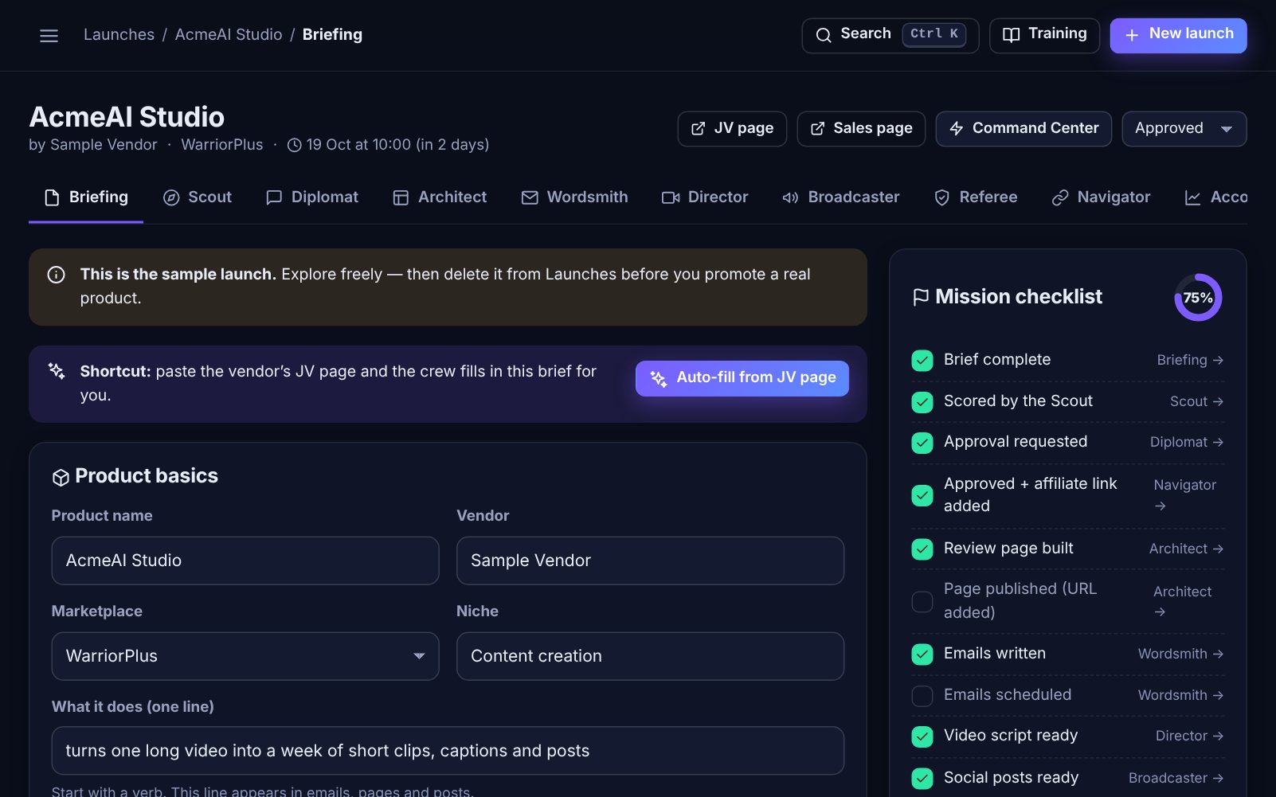Viewport: 1276px width, 797px height.
Task: Follow the Diplomat link for Approval requested
Action: (x=1186, y=443)
